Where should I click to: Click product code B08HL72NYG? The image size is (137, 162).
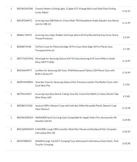point(24,35)
